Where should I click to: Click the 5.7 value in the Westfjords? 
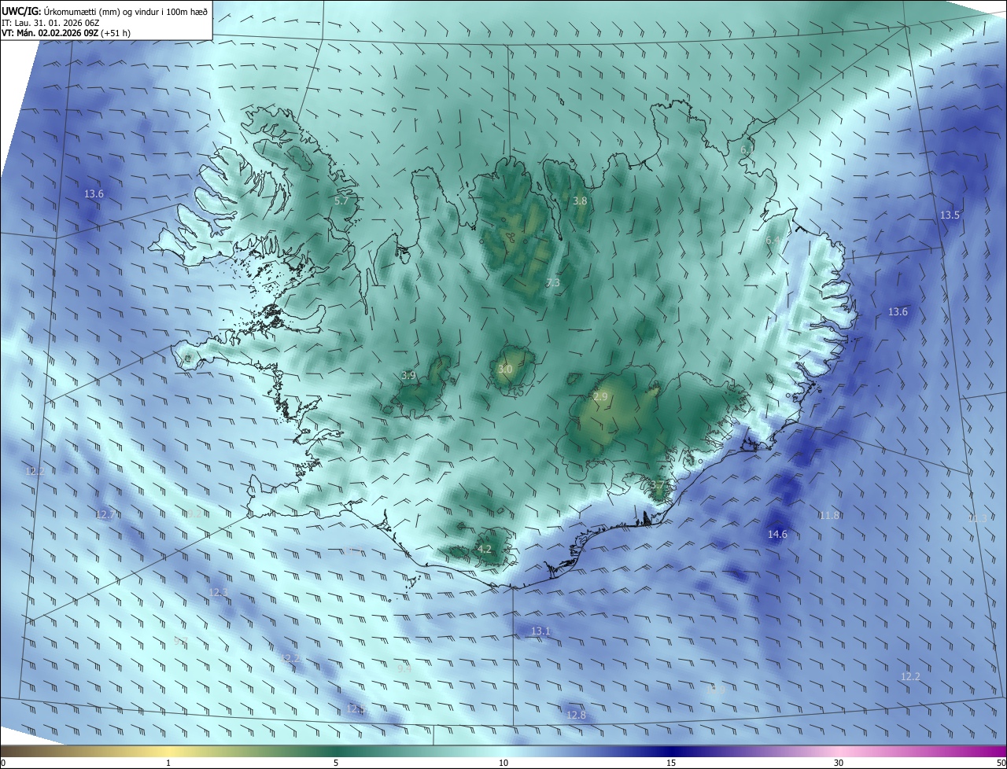click(341, 201)
